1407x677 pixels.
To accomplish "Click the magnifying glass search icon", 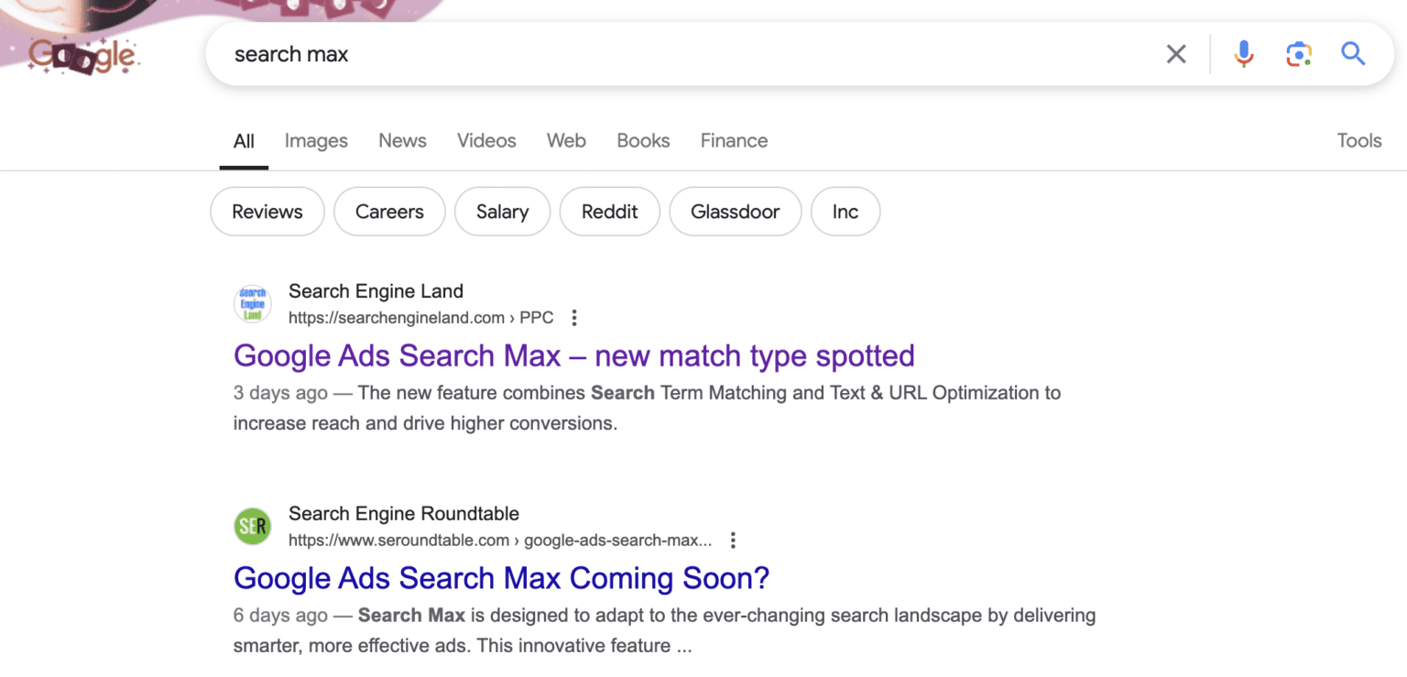I will point(1353,54).
